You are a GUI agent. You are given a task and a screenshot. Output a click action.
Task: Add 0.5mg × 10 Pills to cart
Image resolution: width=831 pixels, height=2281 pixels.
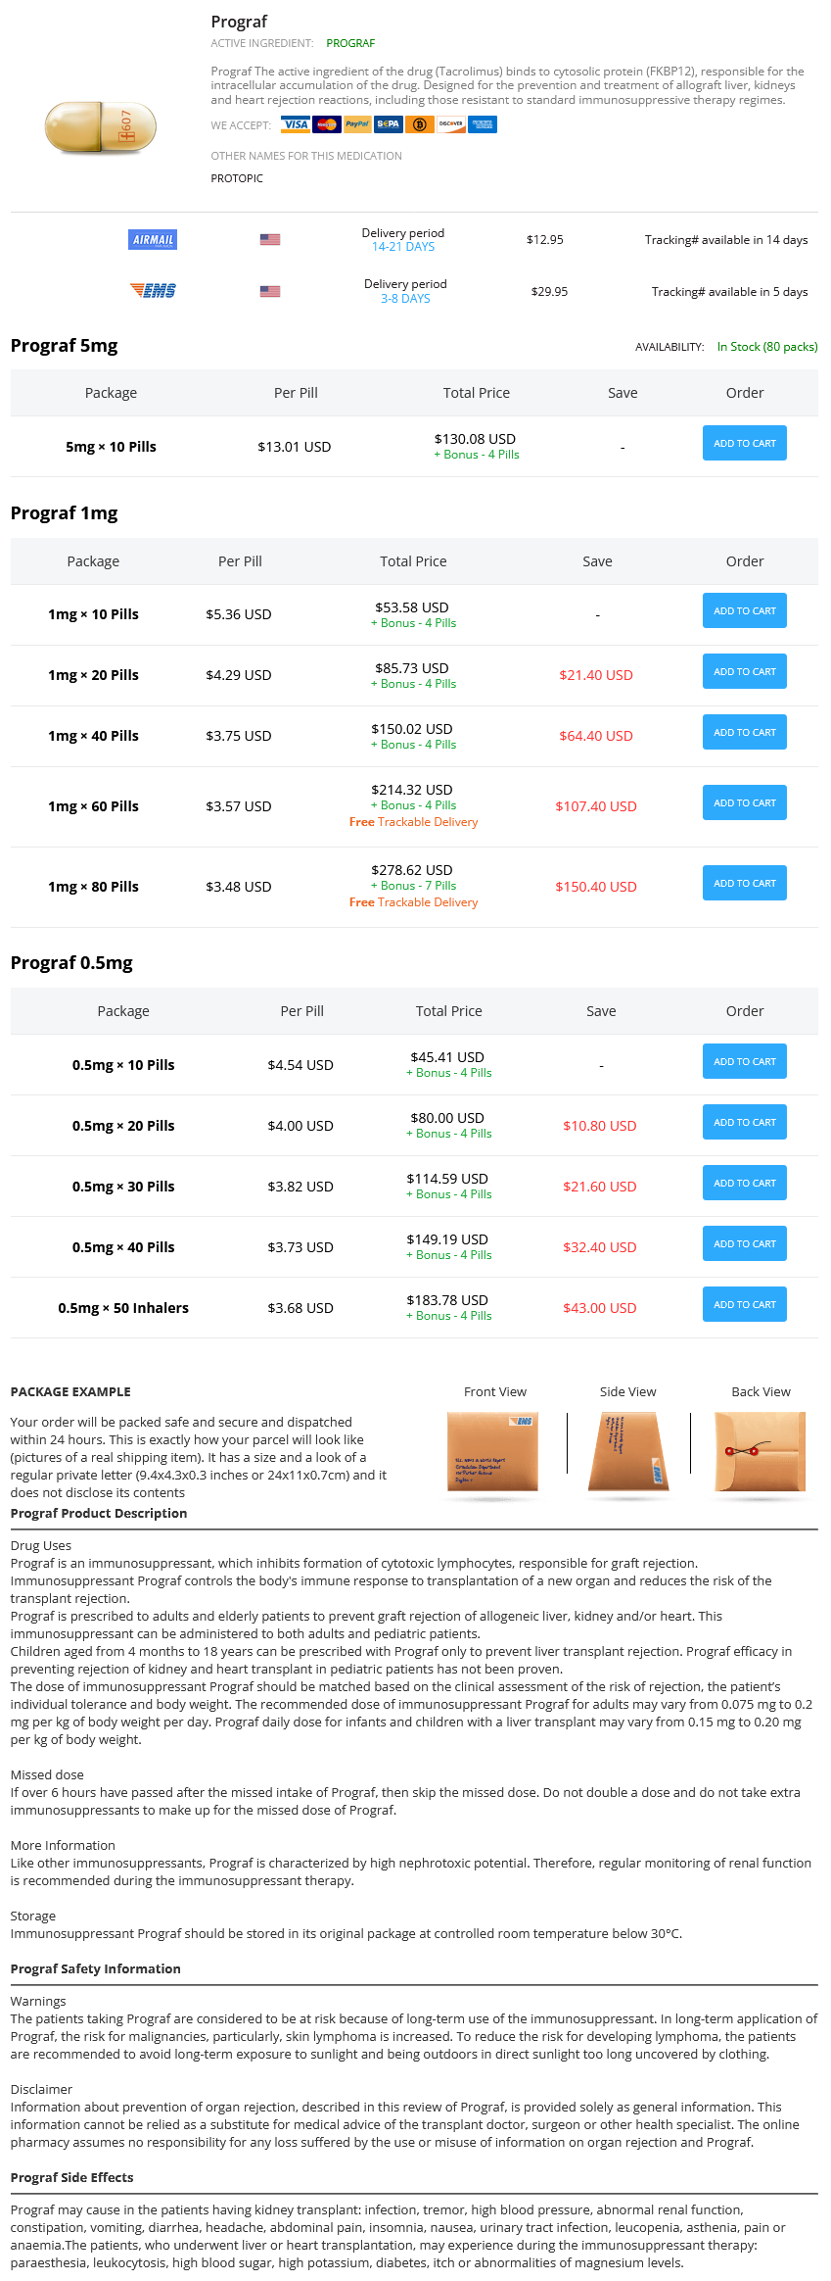pyautogui.click(x=745, y=1061)
